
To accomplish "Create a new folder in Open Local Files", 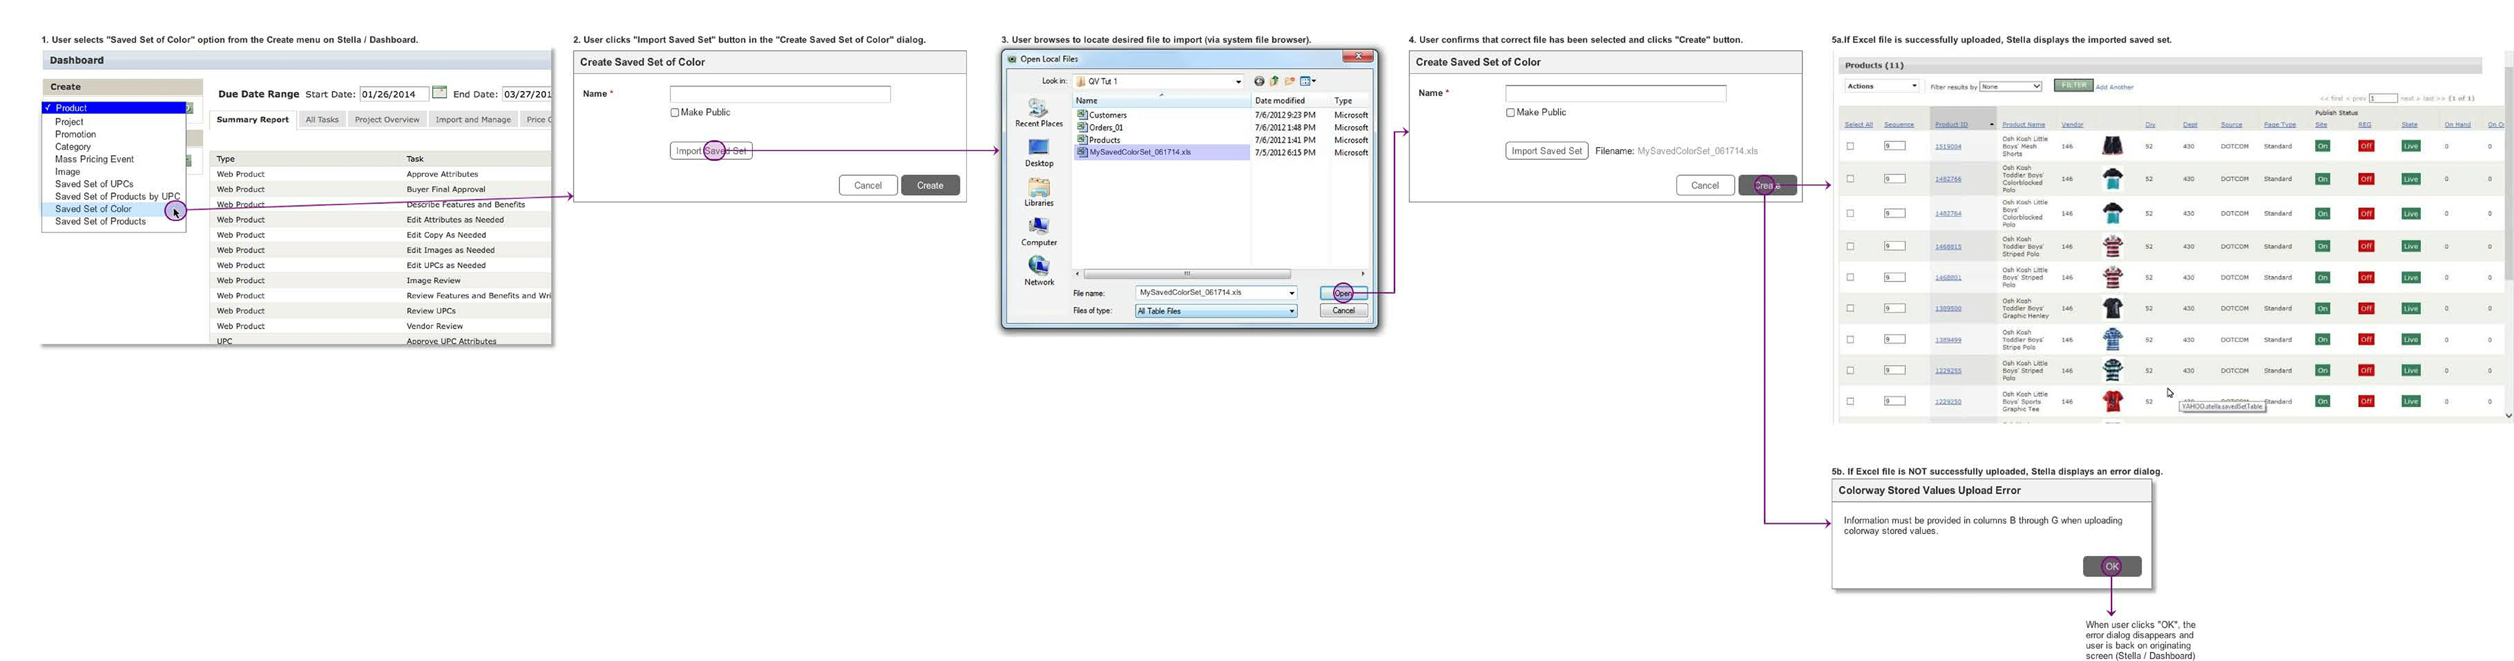I will [x=1289, y=81].
